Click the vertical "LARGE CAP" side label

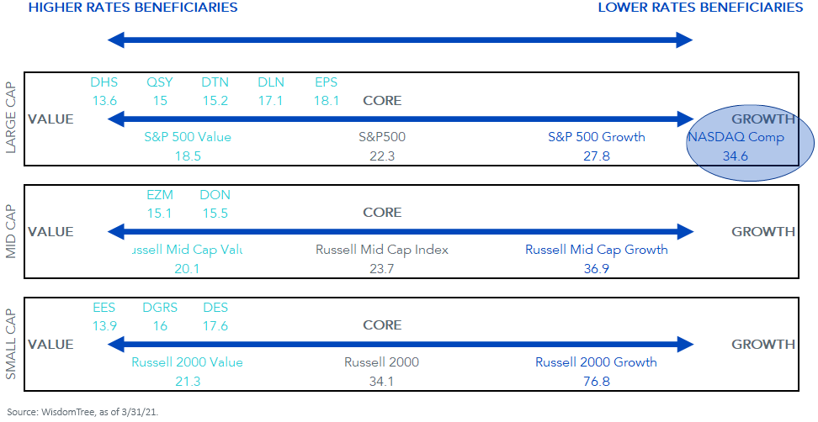10,118
